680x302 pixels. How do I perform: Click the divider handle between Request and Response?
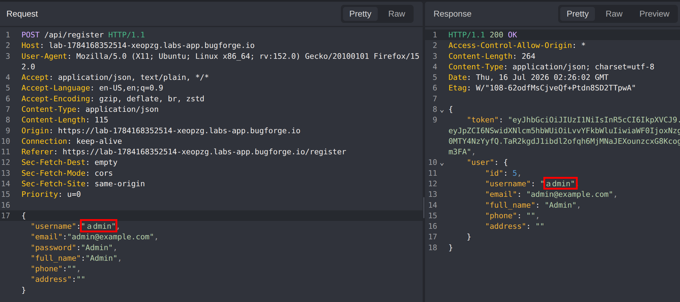pyautogui.click(x=424, y=208)
